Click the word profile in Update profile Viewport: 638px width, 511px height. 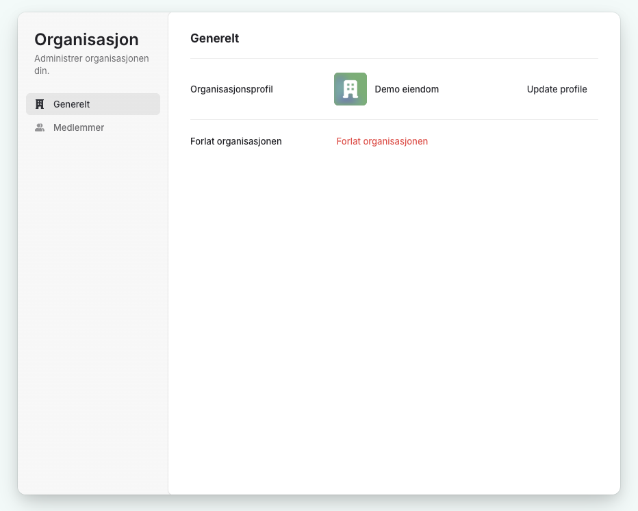[574, 89]
